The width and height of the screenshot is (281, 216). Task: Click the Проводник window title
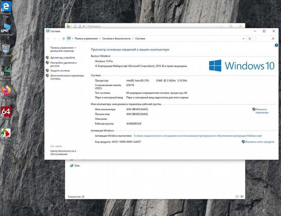tap(94, 26)
